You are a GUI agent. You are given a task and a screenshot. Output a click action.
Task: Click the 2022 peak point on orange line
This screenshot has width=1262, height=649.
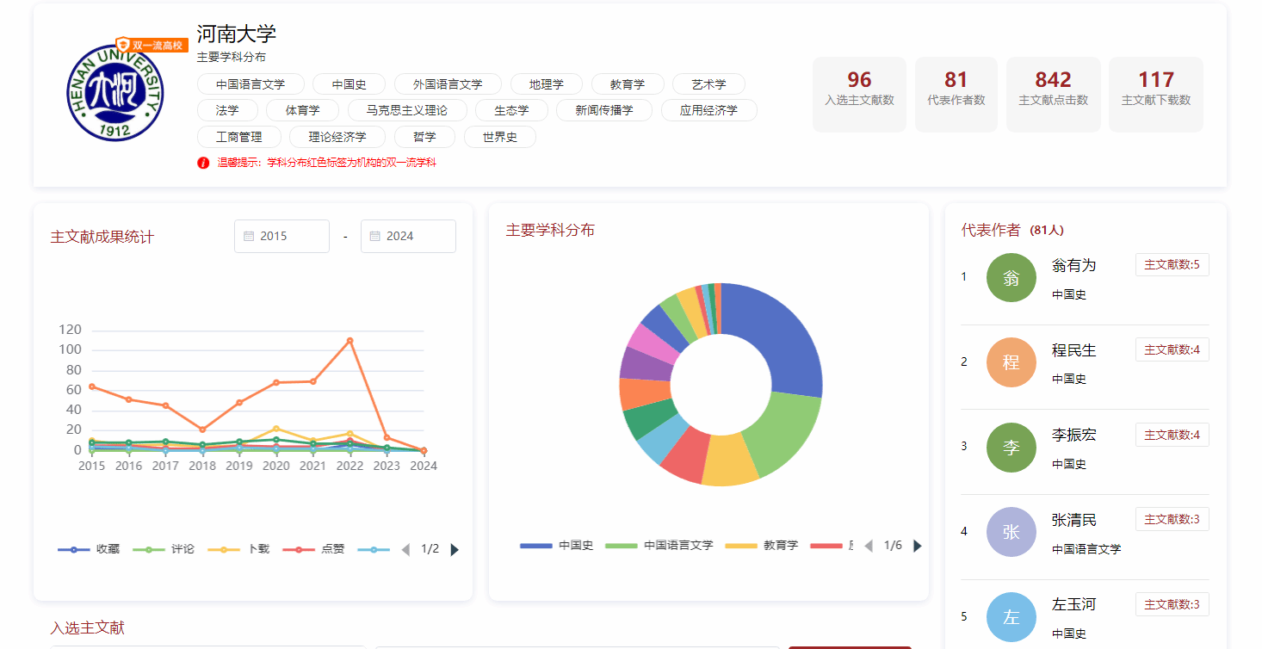[x=350, y=341]
